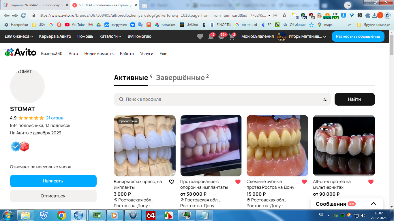The width and height of the screenshot is (394, 221).
Task: Bookmark this page with the star icon
Action: (x=284, y=15)
